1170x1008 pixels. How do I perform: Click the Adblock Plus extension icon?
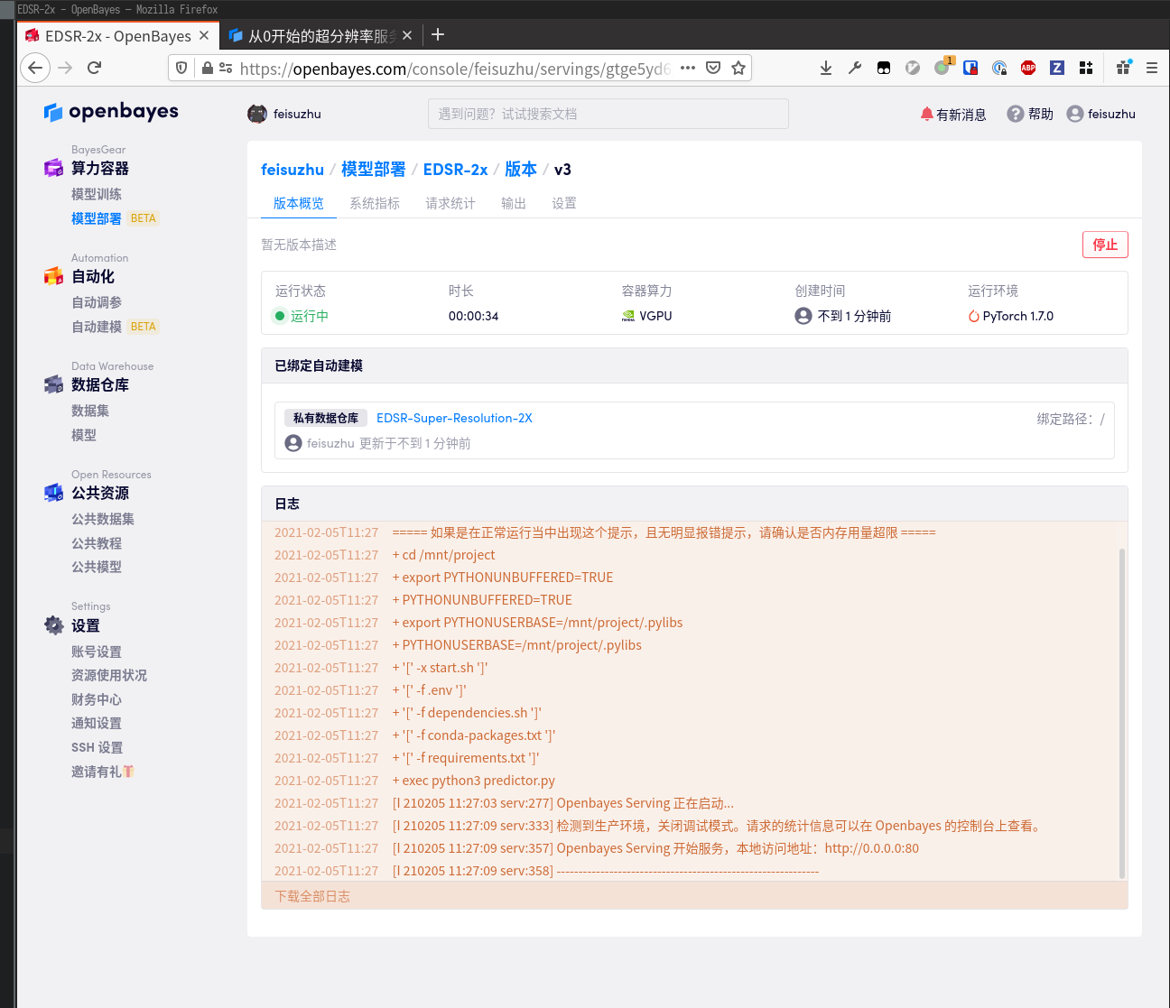(x=1027, y=68)
